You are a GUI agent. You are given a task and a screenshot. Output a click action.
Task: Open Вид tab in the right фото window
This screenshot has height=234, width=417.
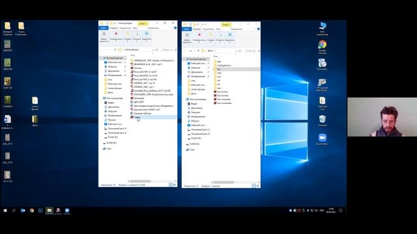coord(218,29)
